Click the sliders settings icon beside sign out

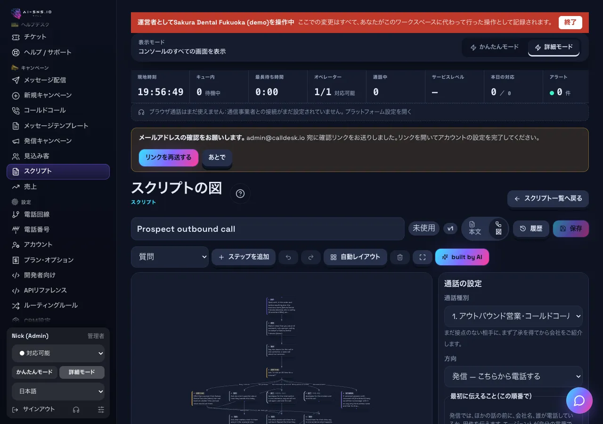(101, 410)
